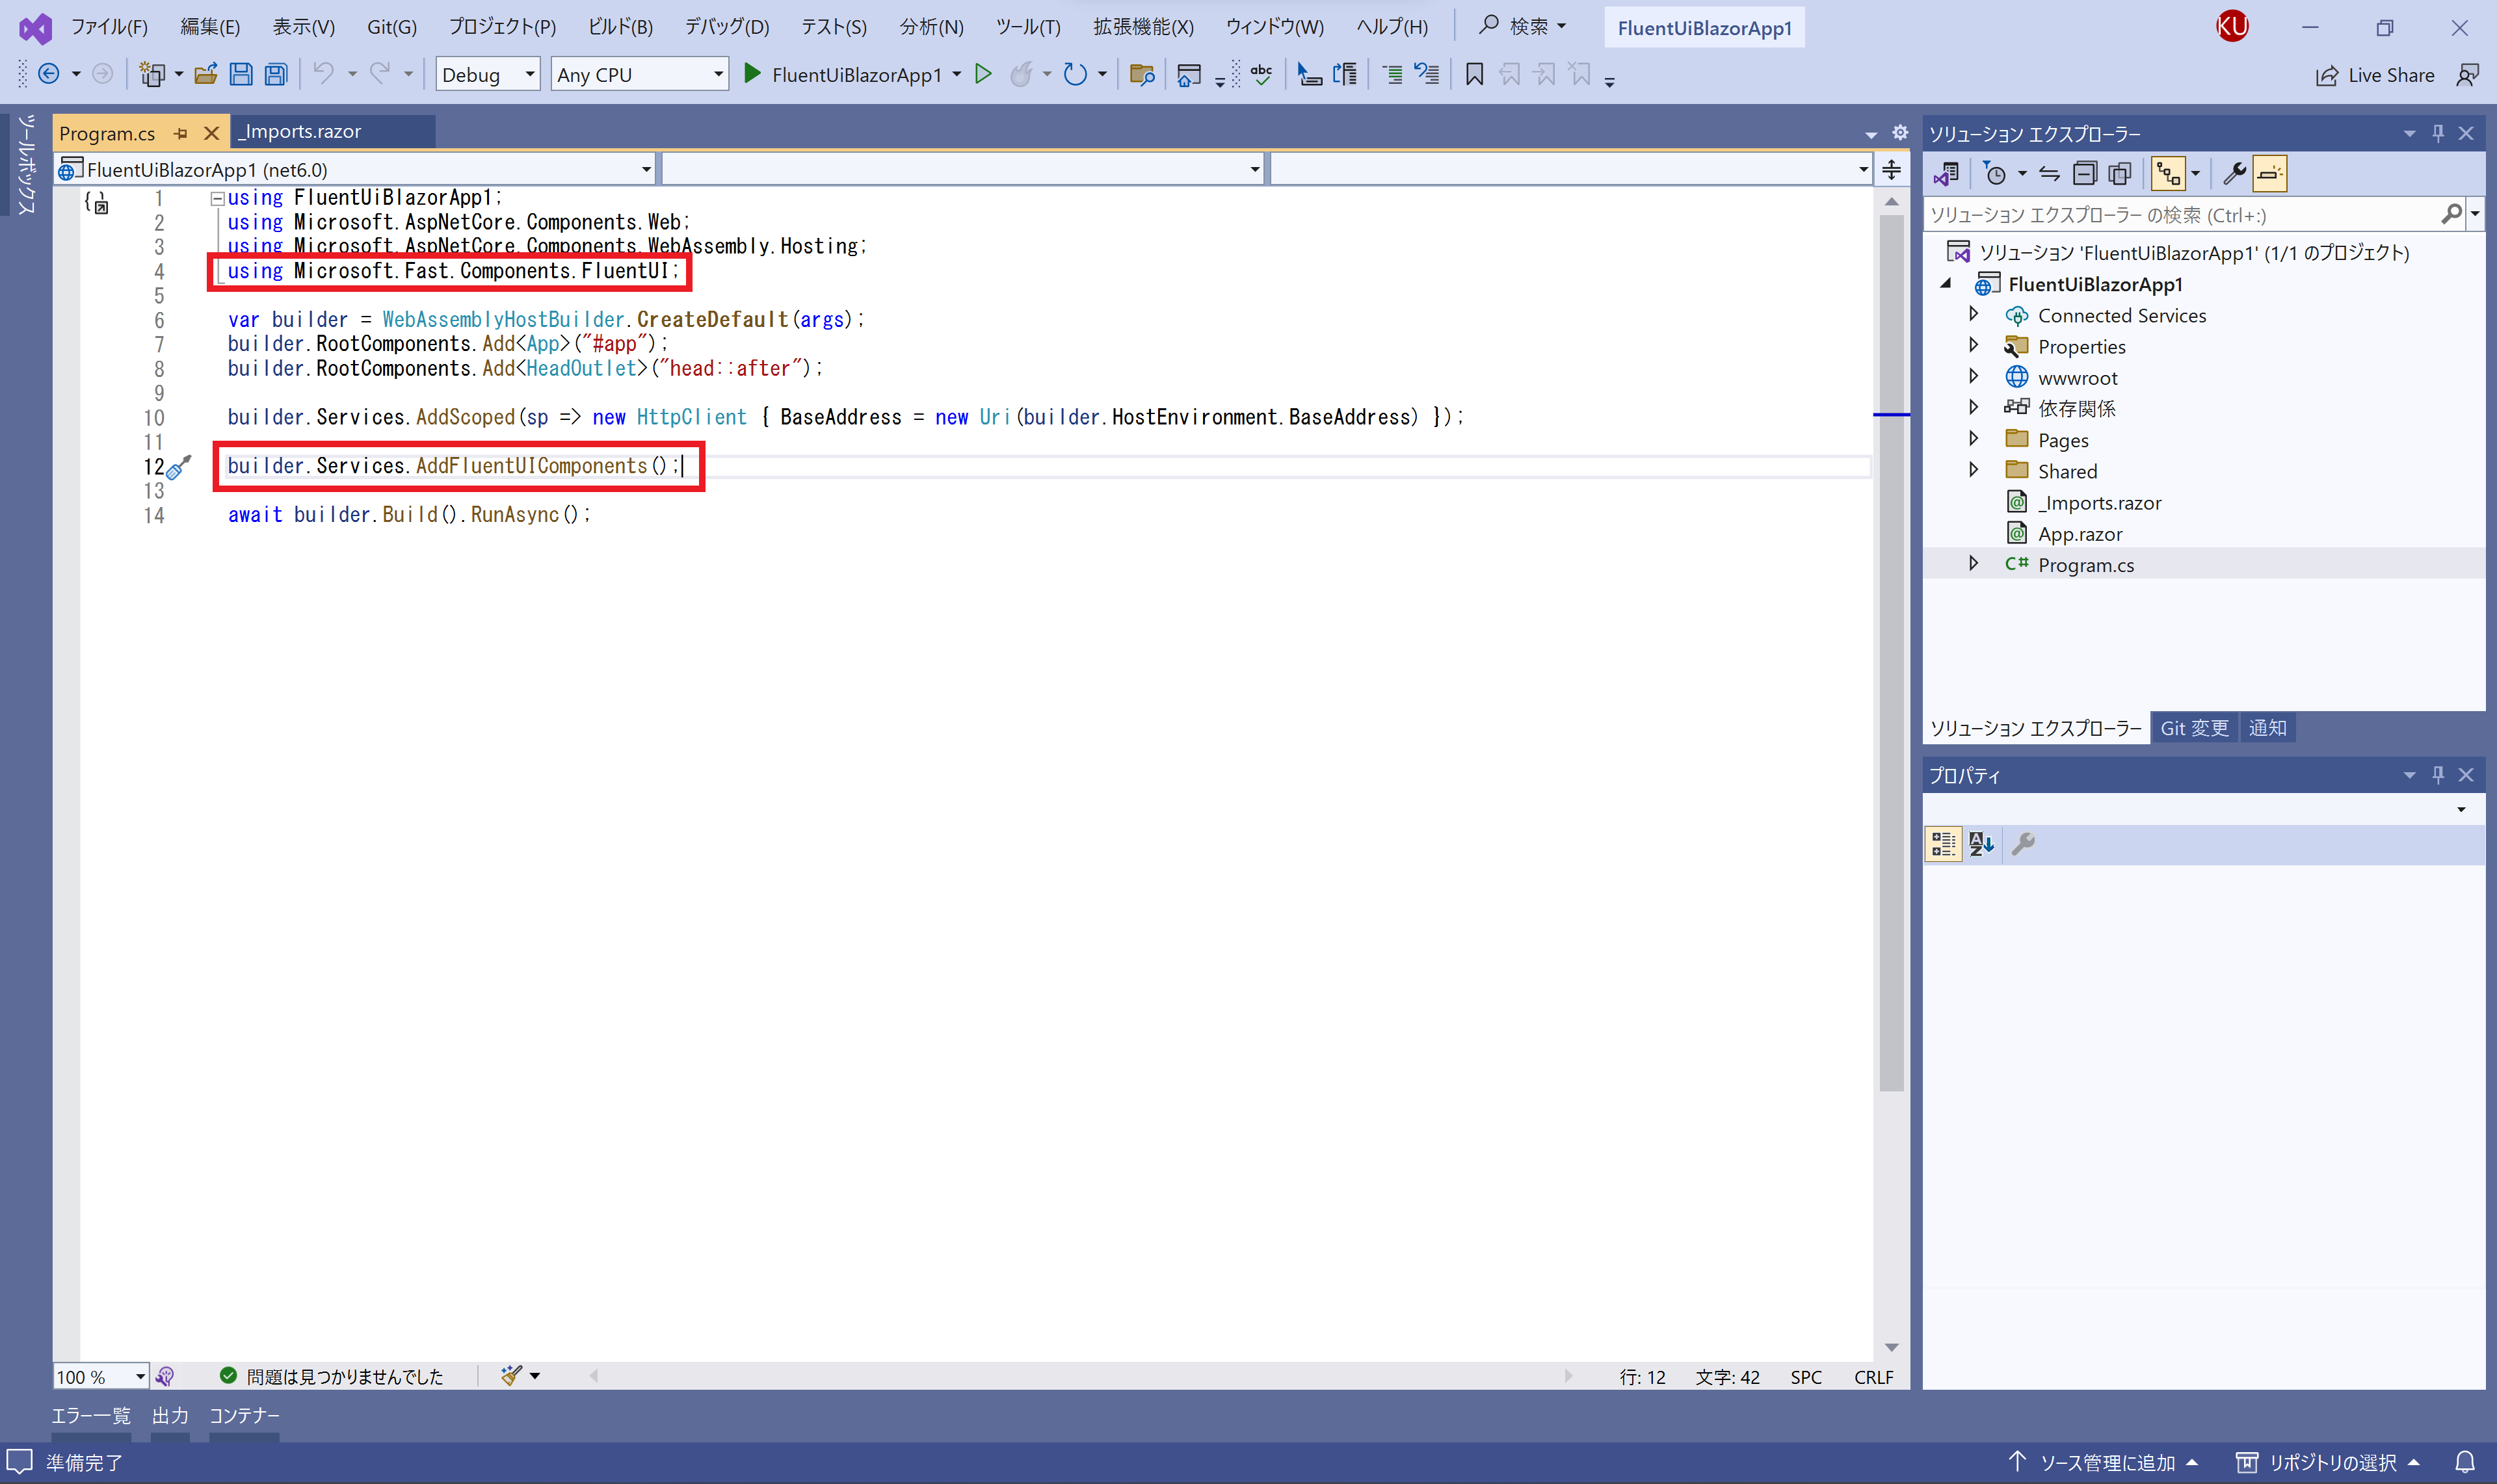Select App.razor in Solution Explorer
The width and height of the screenshot is (2497, 1484).
(2080, 534)
